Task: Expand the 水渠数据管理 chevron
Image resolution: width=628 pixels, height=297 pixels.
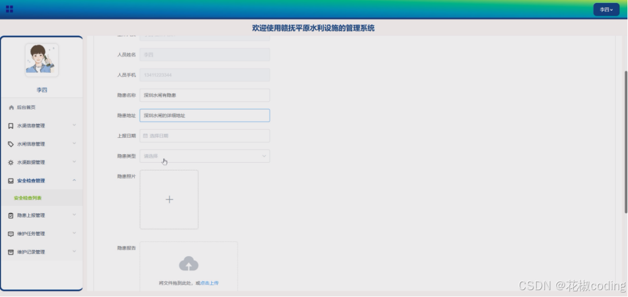Action: [74, 162]
